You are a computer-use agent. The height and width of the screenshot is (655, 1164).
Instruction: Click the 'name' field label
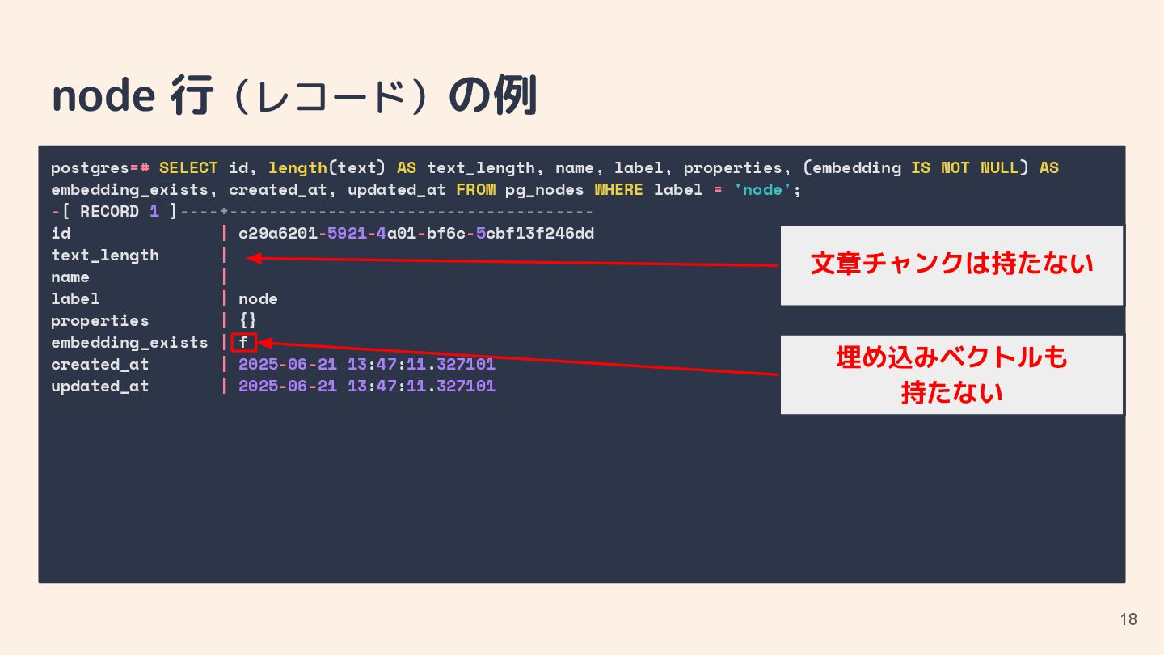[70, 277]
